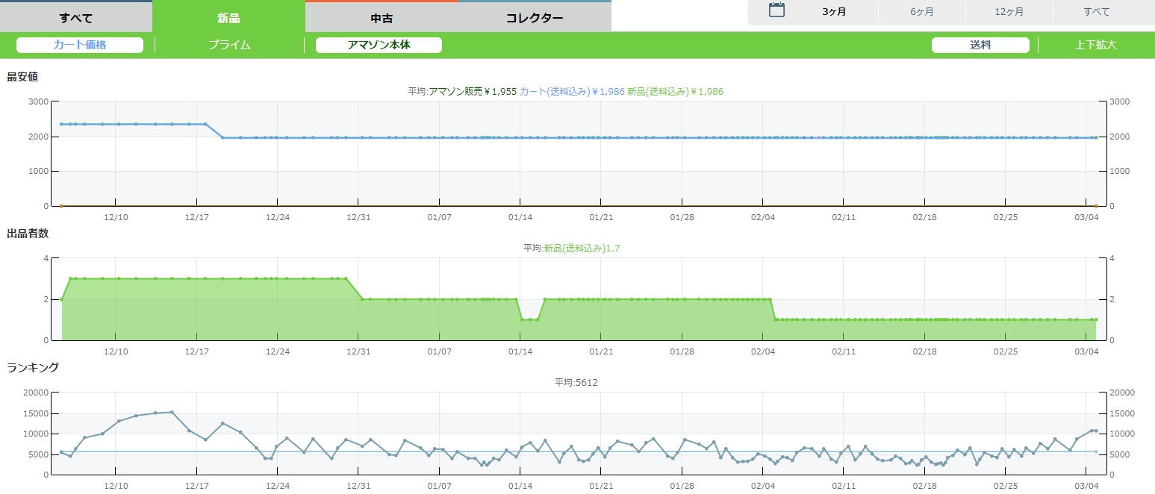Image resolution: width=1155 pixels, height=494 pixels.
Task: Switch to the すべて condition tab
Action: pos(75,17)
